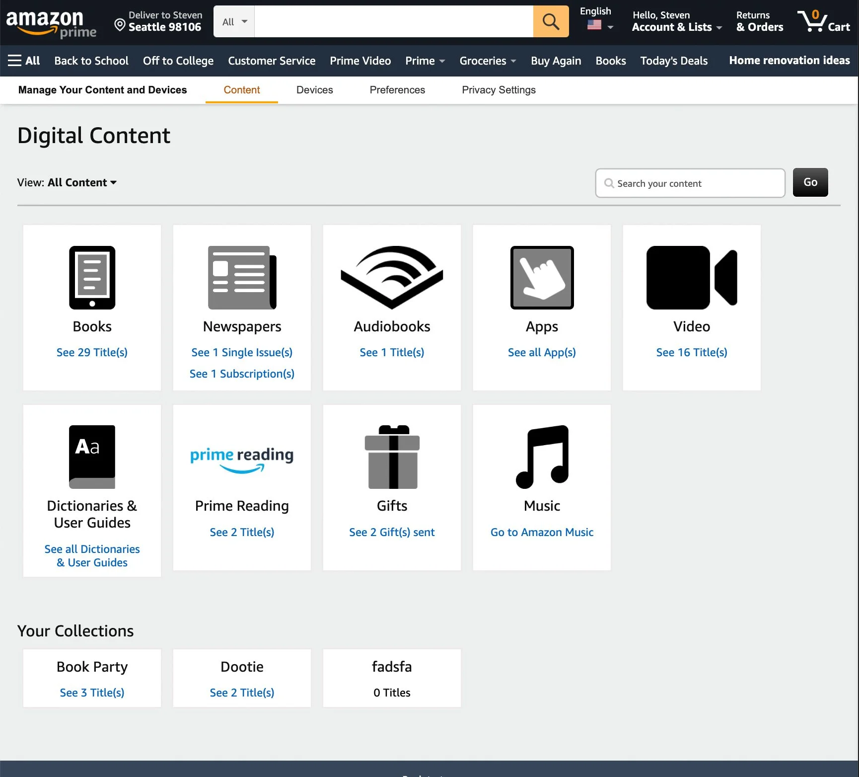859x777 pixels.
Task: Open Off to College in navigation
Action: click(x=178, y=61)
